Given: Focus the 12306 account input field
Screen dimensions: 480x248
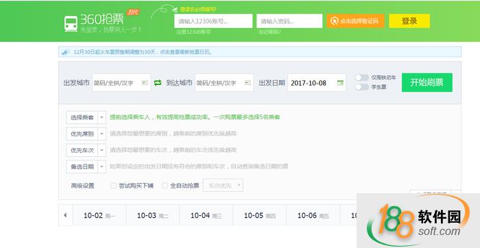Looking at the screenshot, I should pos(213,21).
